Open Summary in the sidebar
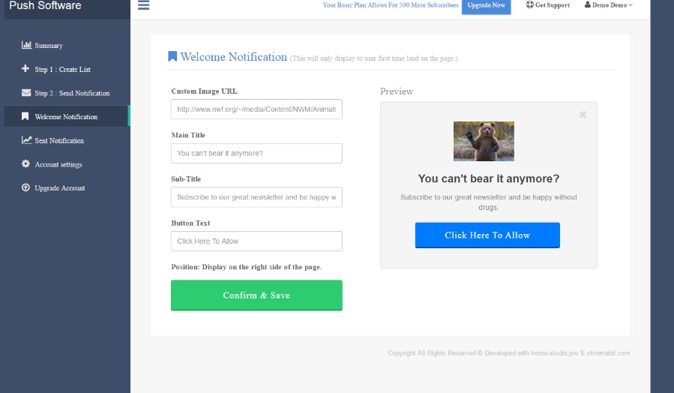Viewport: 674px width, 393px height. pos(49,45)
